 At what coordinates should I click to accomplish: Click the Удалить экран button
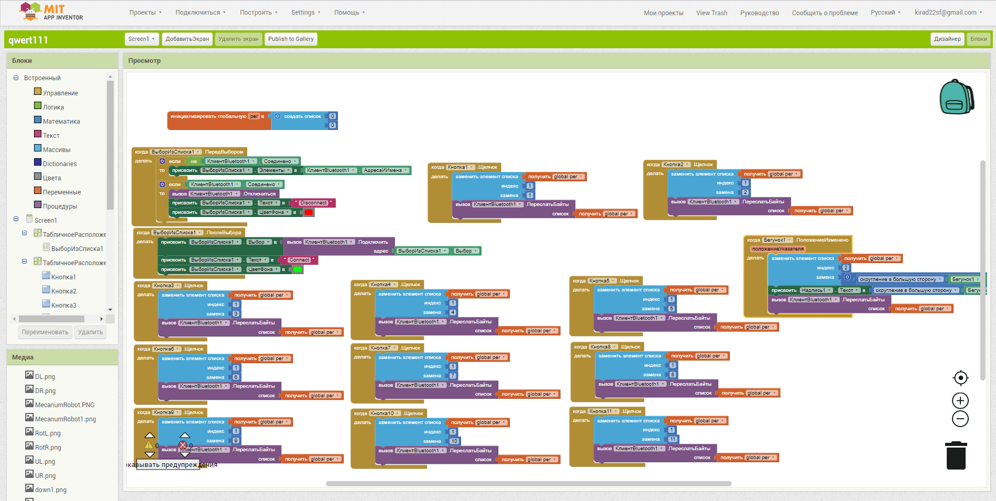(238, 39)
